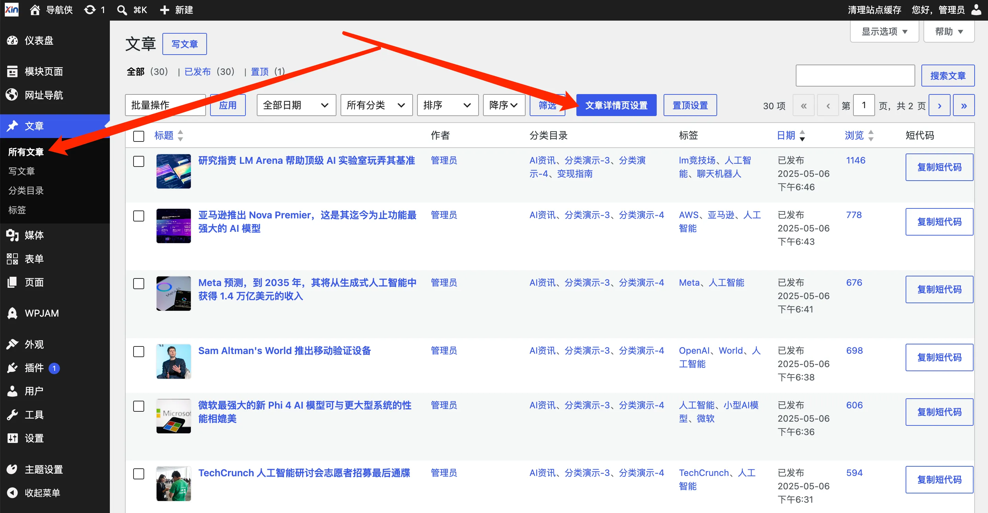Show the 置顶 sticky articles filter
Image resolution: width=988 pixels, height=513 pixels.
click(260, 72)
